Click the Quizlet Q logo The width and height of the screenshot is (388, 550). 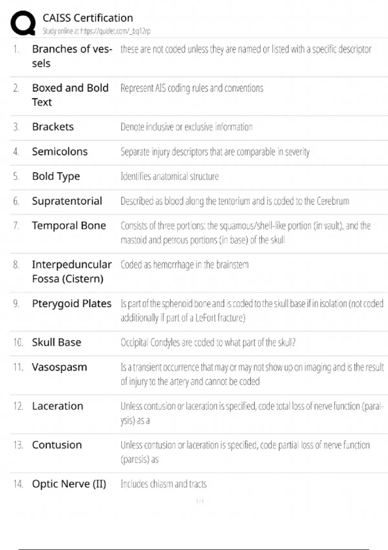point(23,23)
